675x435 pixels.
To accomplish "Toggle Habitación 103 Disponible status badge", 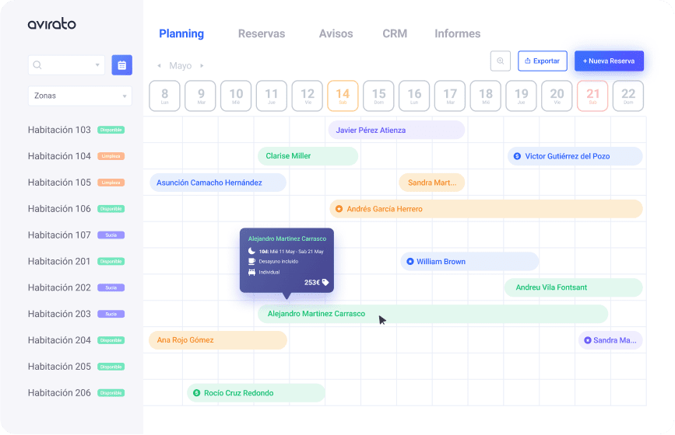I will coord(111,130).
